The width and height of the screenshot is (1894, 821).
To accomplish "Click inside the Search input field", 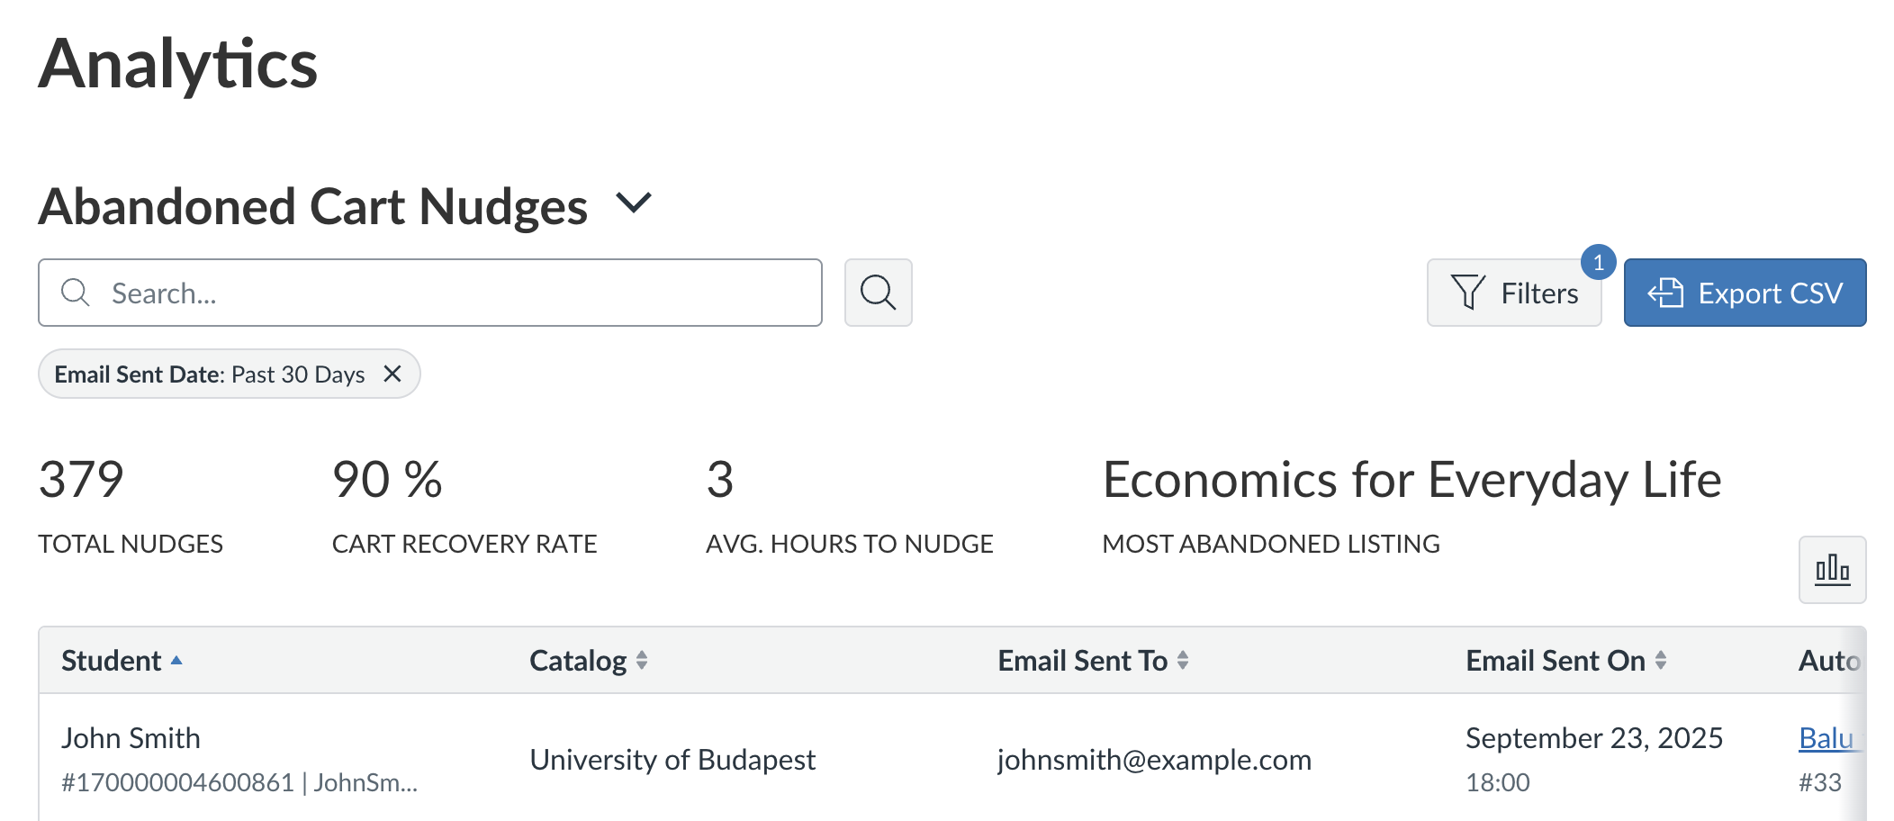I will 450,293.
